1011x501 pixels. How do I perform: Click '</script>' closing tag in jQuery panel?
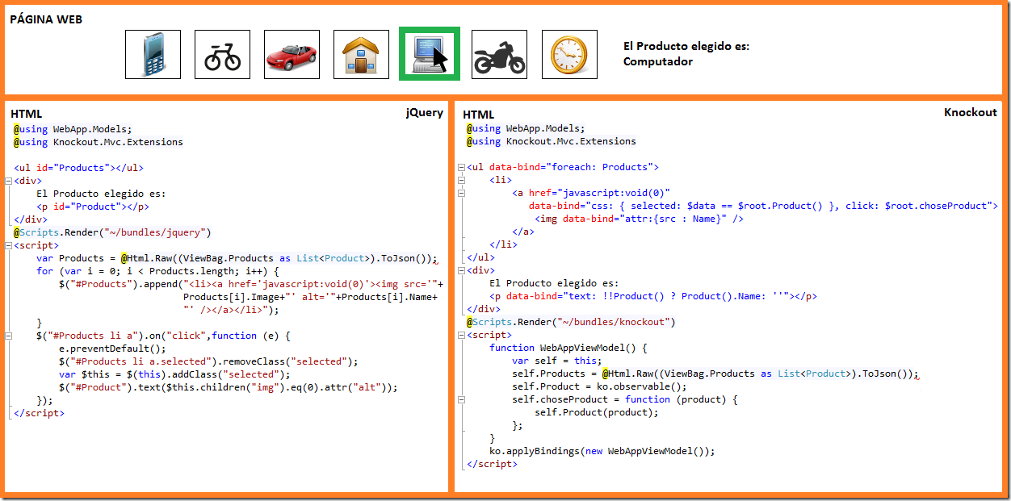39,413
